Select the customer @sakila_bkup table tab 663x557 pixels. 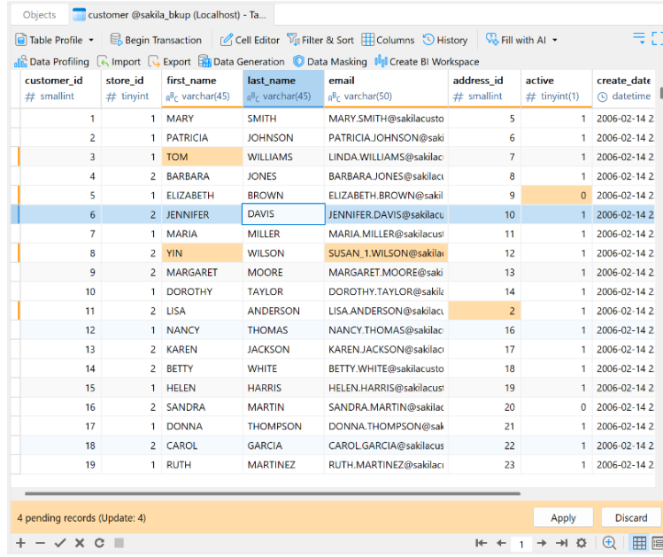coord(171,15)
